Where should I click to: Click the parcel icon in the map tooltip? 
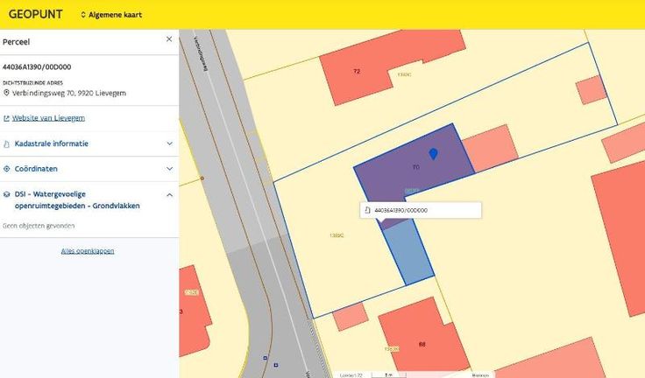coord(367,211)
